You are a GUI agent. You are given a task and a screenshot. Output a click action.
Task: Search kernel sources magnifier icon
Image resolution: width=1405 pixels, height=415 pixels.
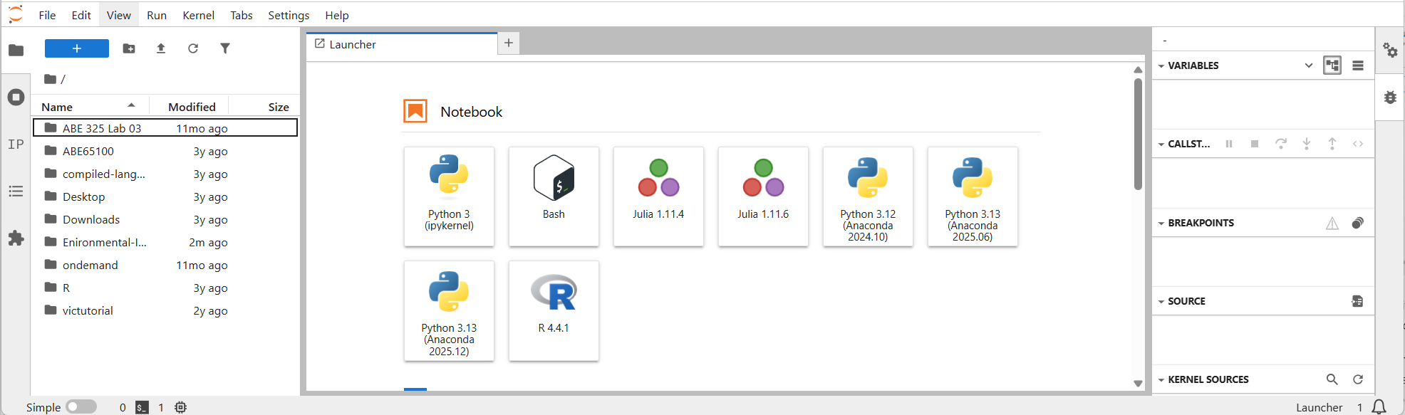tap(1332, 379)
